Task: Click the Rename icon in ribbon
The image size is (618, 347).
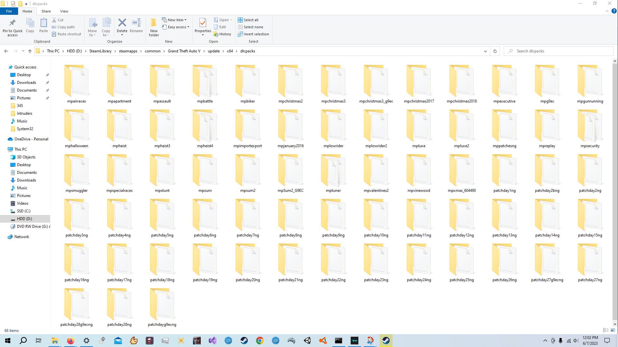Action: click(x=136, y=23)
